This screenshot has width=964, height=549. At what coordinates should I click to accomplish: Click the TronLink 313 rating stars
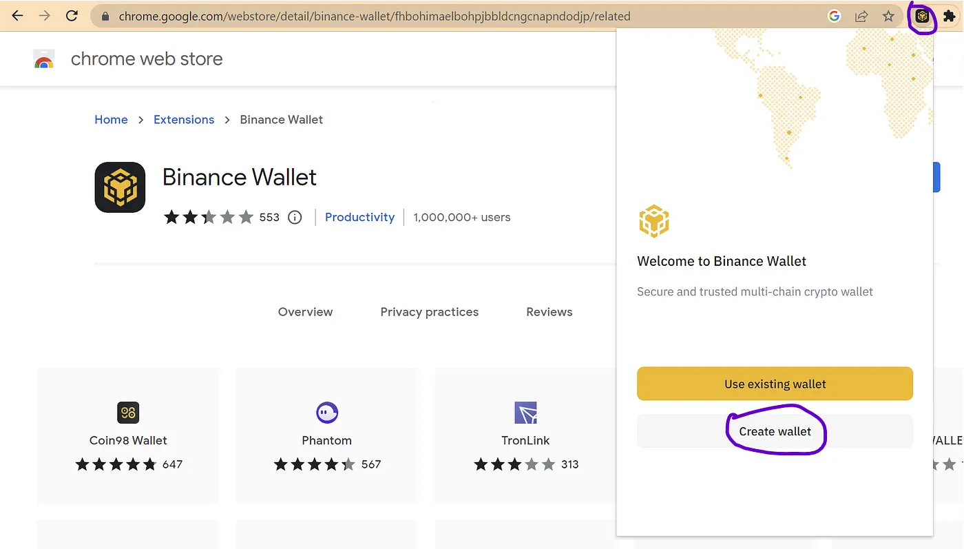point(514,464)
